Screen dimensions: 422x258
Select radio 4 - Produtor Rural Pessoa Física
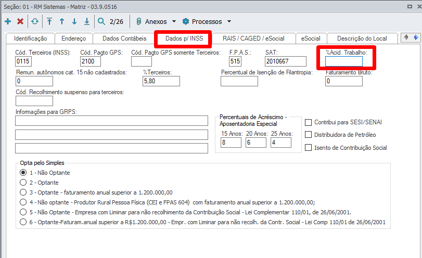click(23, 202)
